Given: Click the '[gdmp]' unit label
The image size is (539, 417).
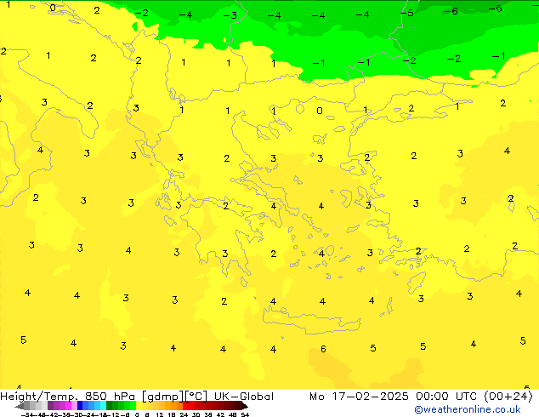Looking at the screenshot, I should click(163, 397).
